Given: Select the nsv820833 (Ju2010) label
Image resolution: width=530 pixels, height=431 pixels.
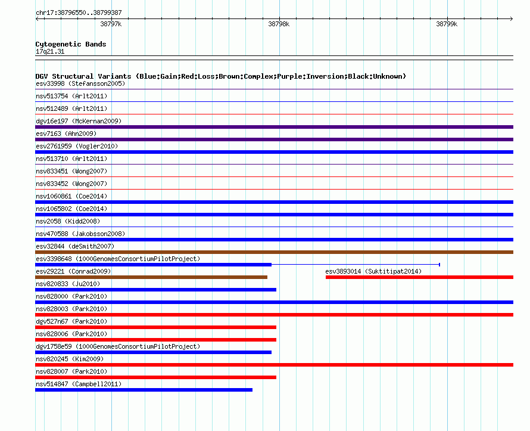Looking at the screenshot, I should click(x=68, y=284).
